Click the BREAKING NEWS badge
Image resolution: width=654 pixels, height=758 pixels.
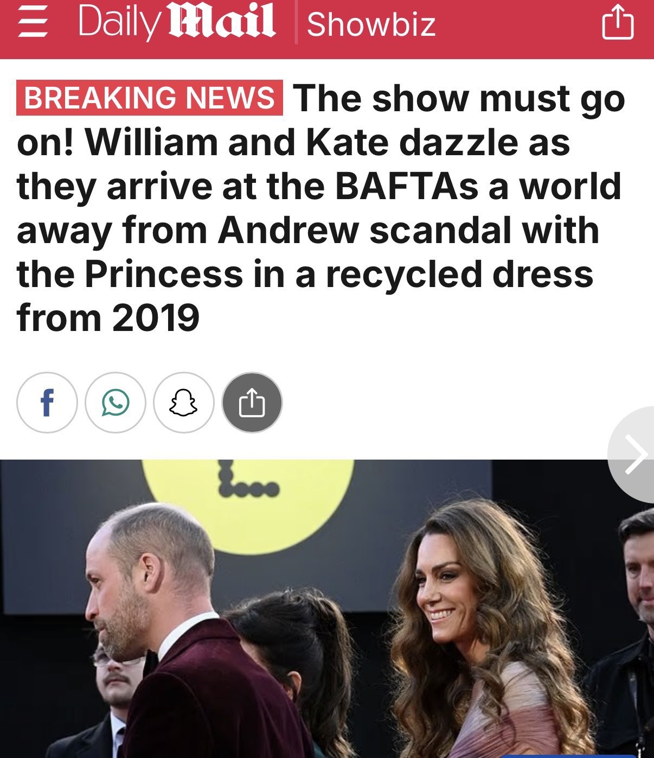click(x=150, y=98)
